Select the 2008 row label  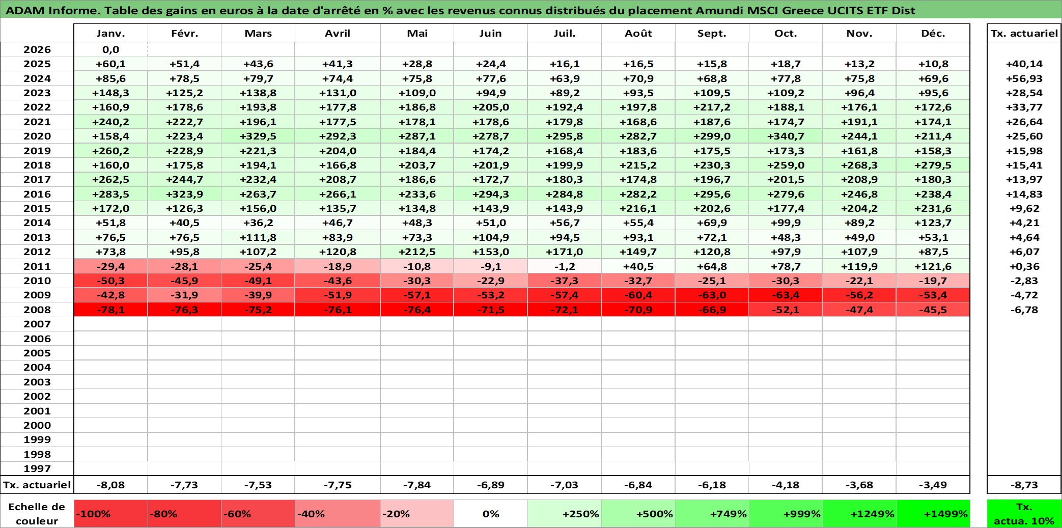[x=37, y=310]
